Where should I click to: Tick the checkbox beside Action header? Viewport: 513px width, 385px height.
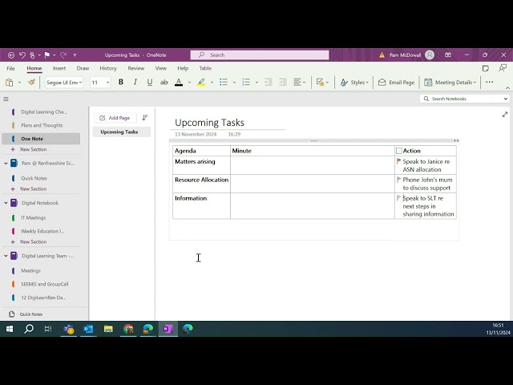click(x=399, y=151)
